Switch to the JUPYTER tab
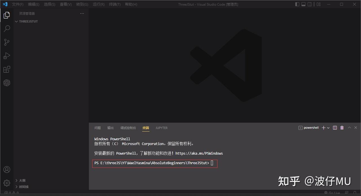 pos(161,128)
